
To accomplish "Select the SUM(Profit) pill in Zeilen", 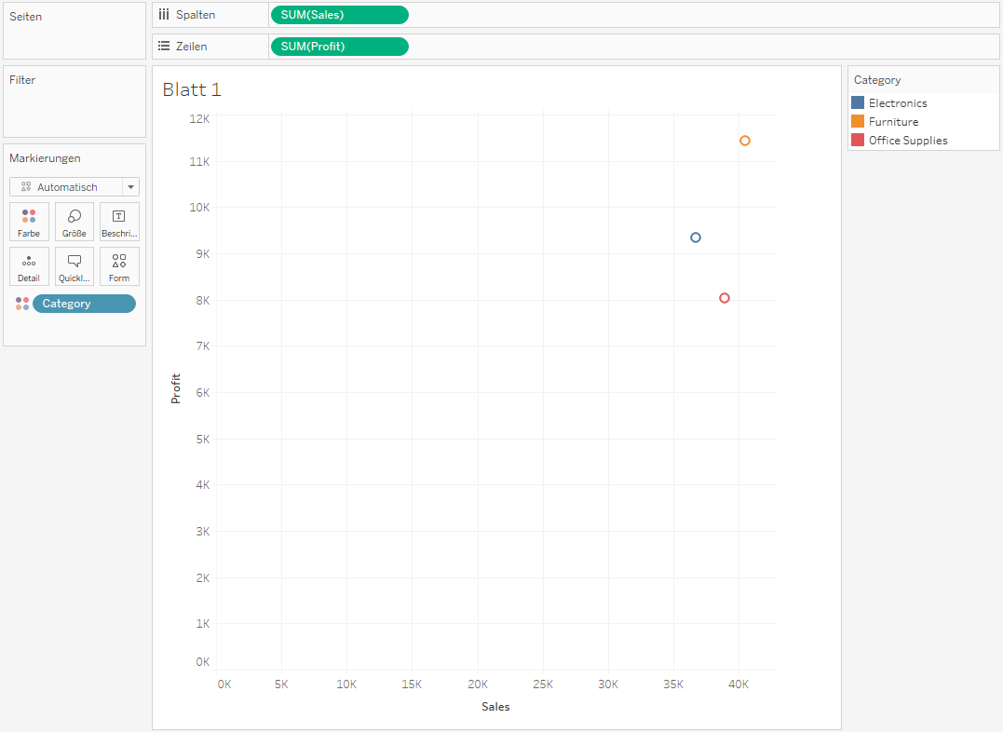I will (x=339, y=46).
